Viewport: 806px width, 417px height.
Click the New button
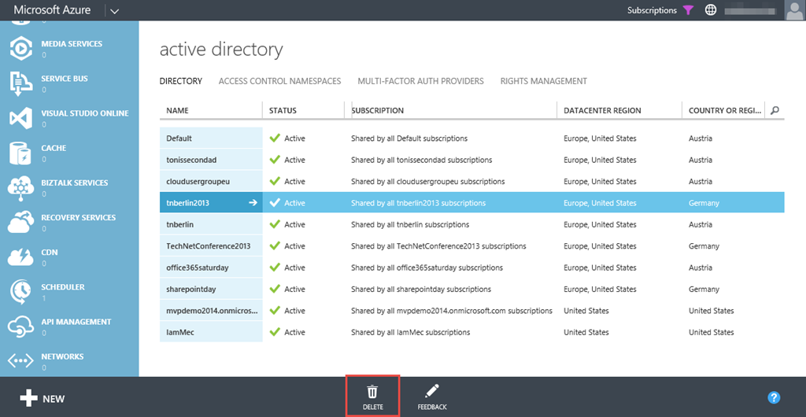pos(43,398)
